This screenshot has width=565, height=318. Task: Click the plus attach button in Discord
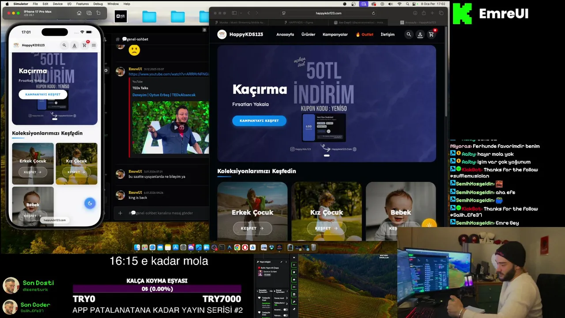(x=120, y=213)
